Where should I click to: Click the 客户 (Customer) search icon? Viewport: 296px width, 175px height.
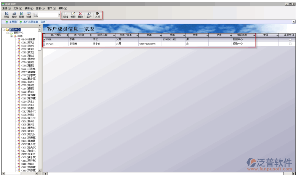pos(89,15)
